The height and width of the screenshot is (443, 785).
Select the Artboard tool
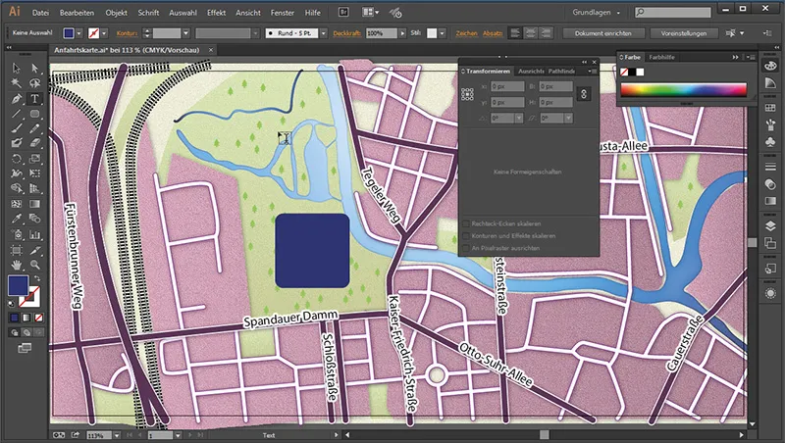tap(17, 250)
